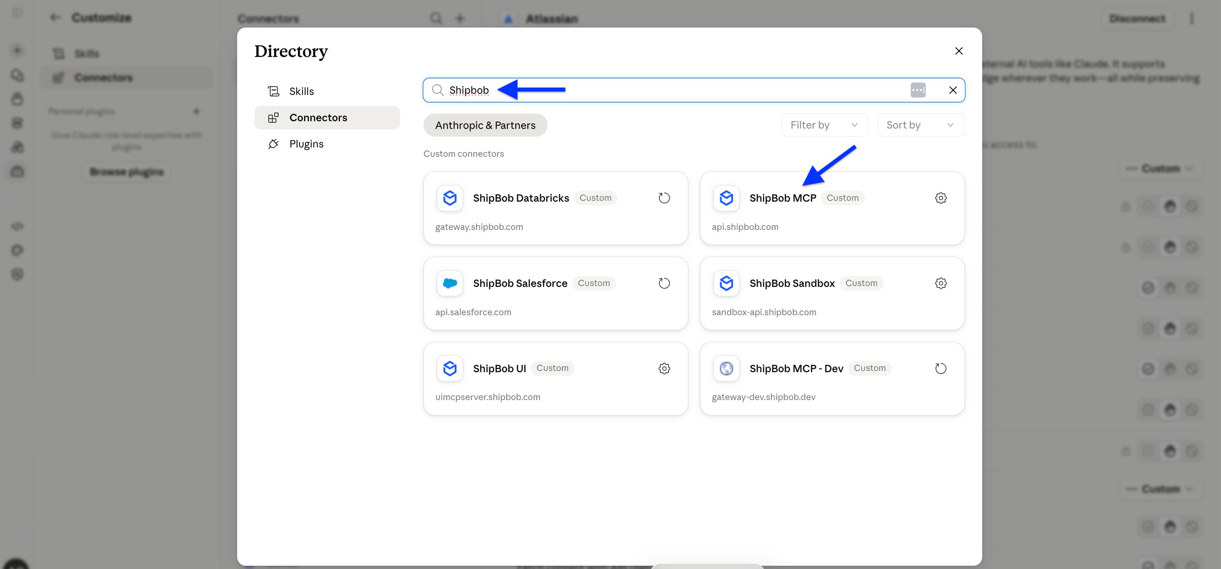
Task: Click the gray extension icon inside the search field
Action: (x=918, y=90)
